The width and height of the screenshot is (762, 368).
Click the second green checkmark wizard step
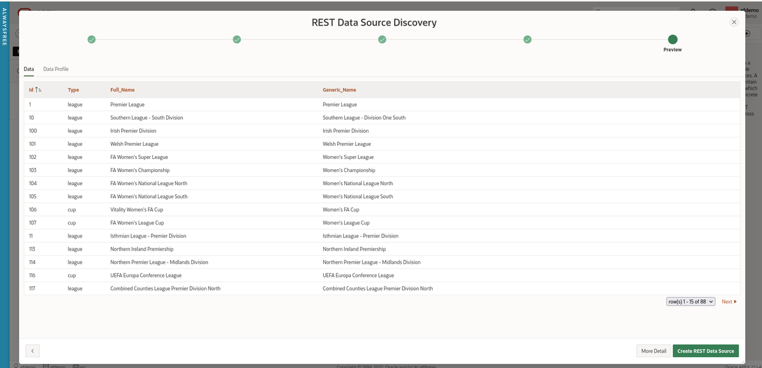tap(236, 39)
